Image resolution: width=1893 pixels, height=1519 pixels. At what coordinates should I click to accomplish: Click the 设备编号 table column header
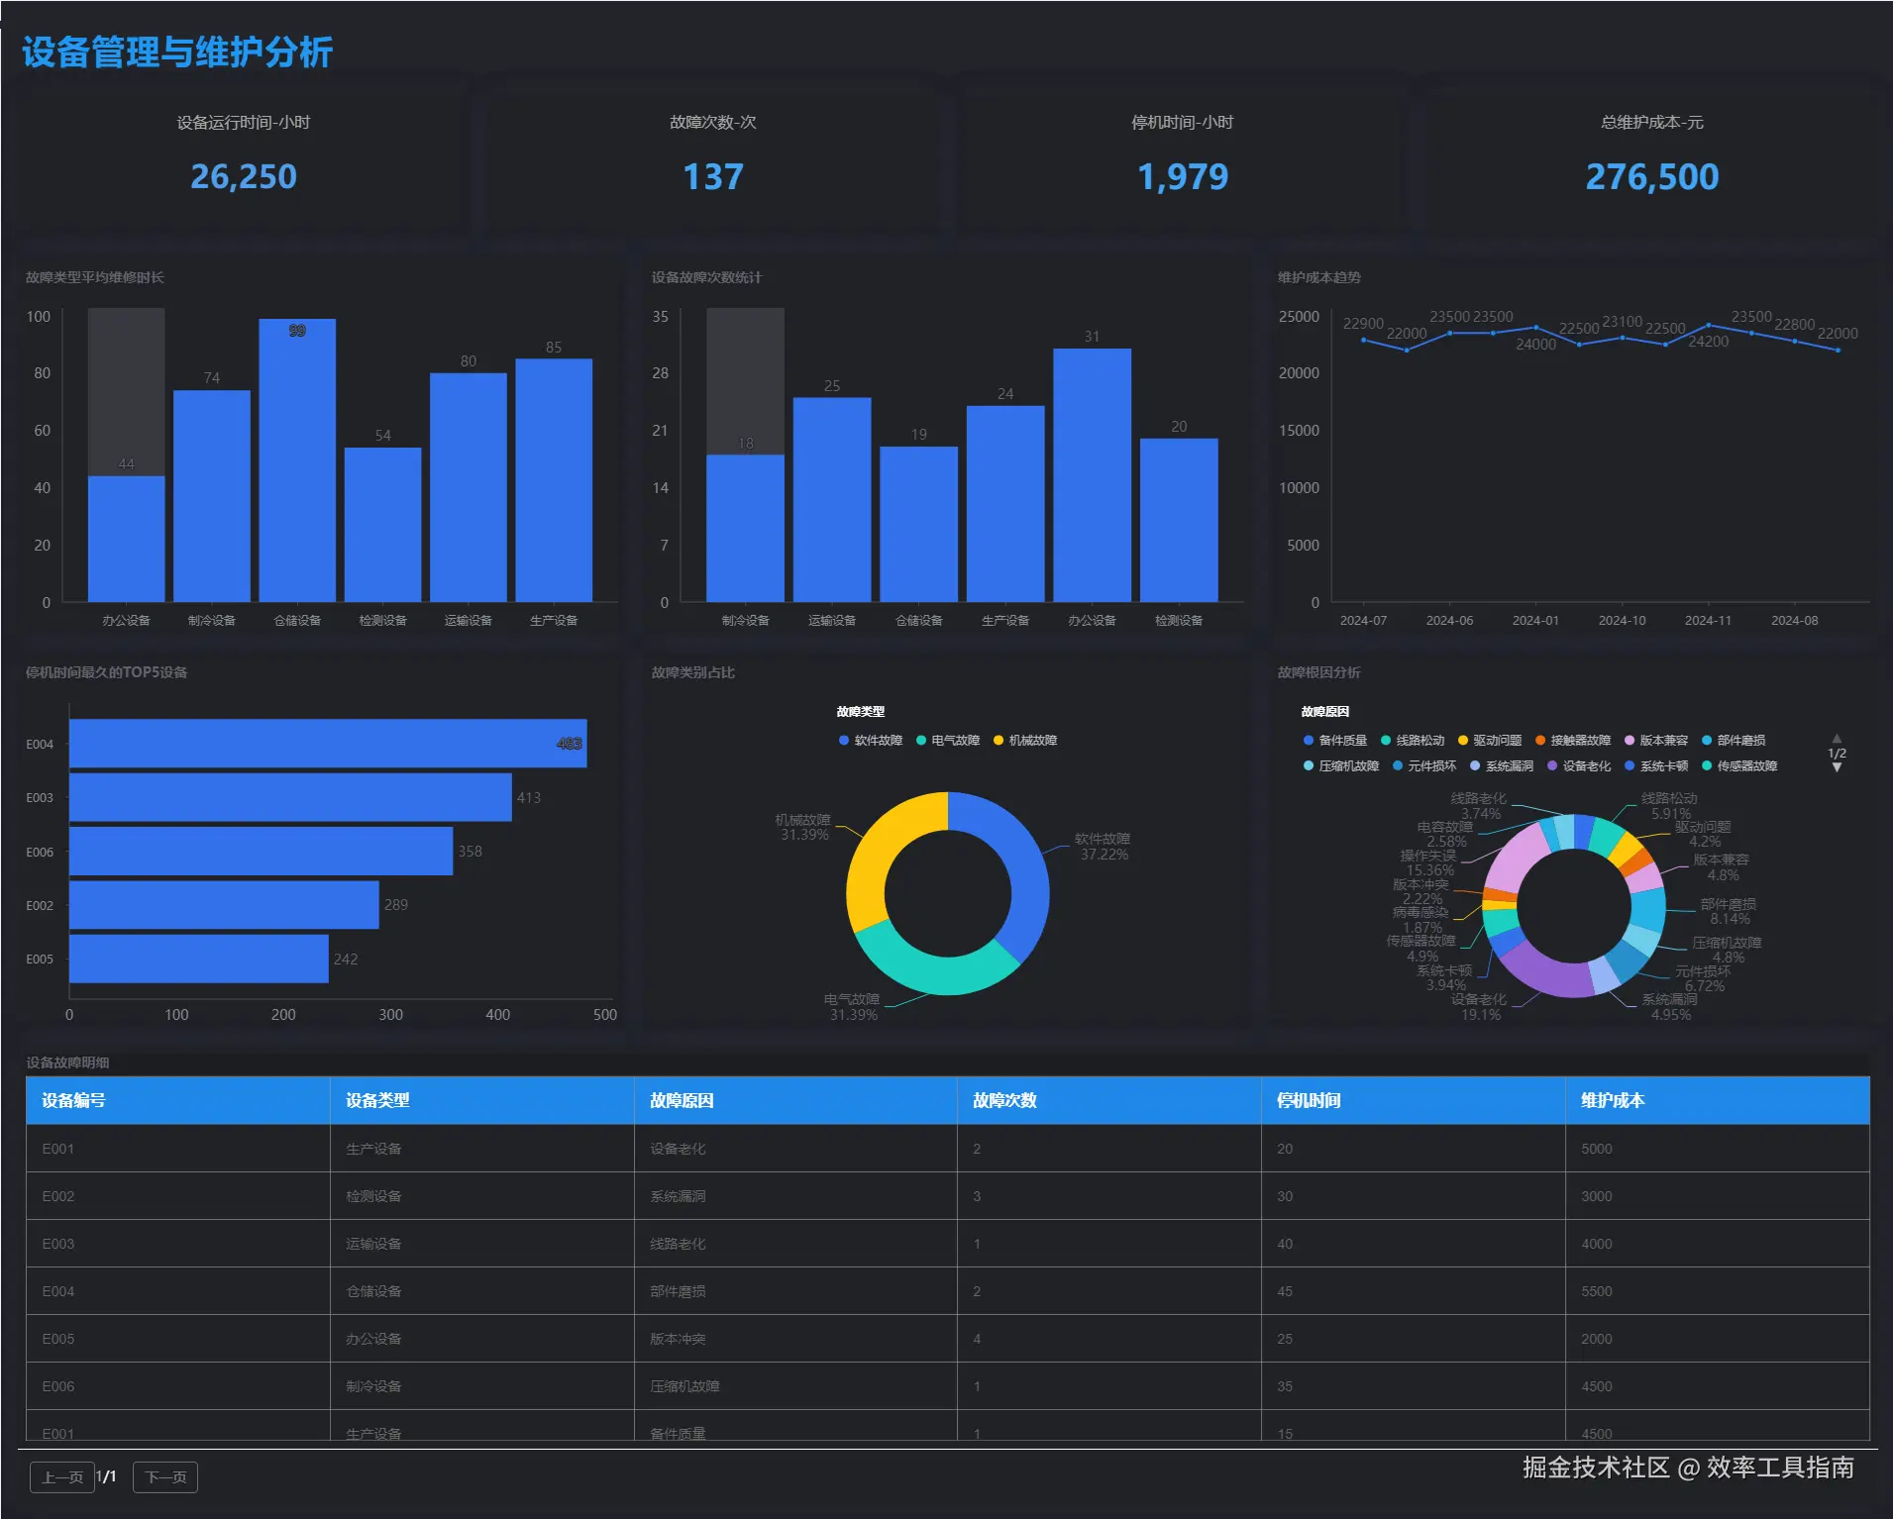pyautogui.click(x=178, y=1100)
